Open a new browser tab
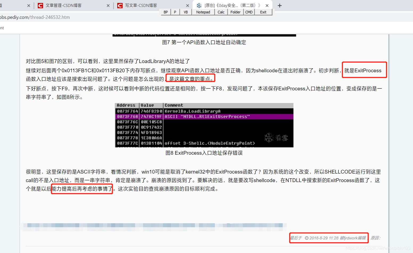 279,6
